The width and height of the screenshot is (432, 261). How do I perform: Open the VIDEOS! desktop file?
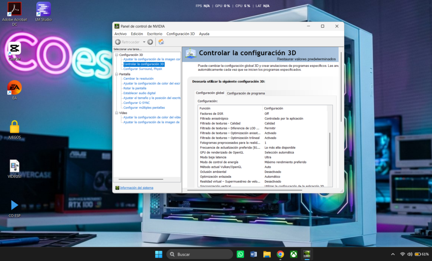pyautogui.click(x=14, y=169)
